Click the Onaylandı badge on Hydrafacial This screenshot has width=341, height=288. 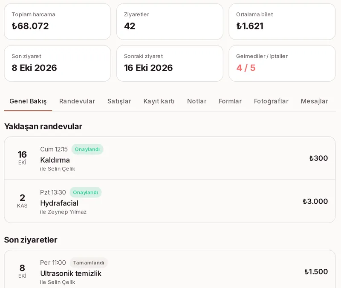(x=86, y=193)
